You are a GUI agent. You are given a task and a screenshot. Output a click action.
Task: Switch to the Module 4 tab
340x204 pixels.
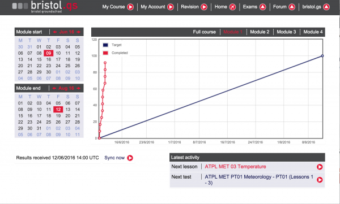coord(313,32)
